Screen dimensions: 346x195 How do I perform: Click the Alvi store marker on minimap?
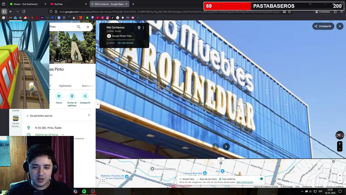[x=222, y=171]
